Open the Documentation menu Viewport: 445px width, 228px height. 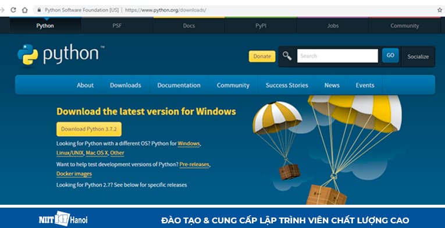[x=179, y=85]
